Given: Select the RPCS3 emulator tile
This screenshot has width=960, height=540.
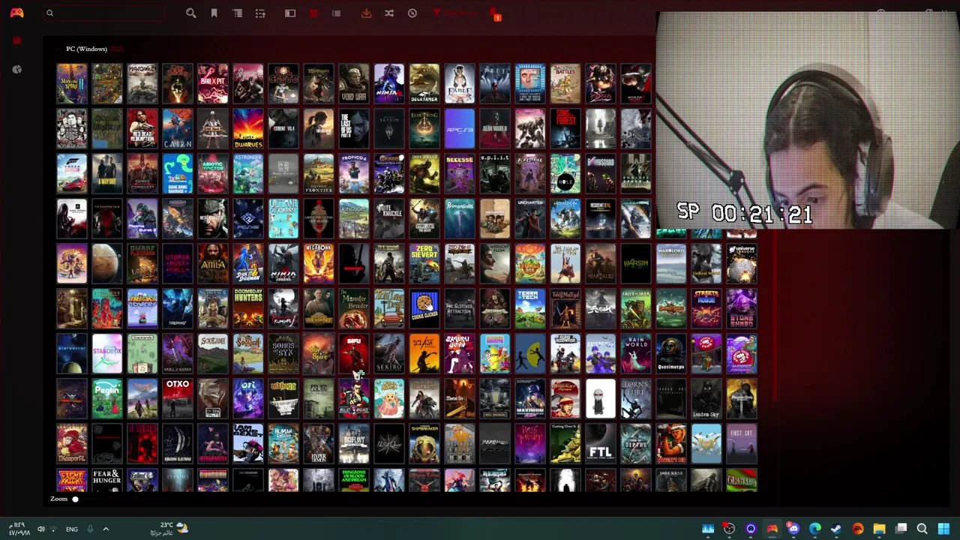Looking at the screenshot, I should point(460,128).
